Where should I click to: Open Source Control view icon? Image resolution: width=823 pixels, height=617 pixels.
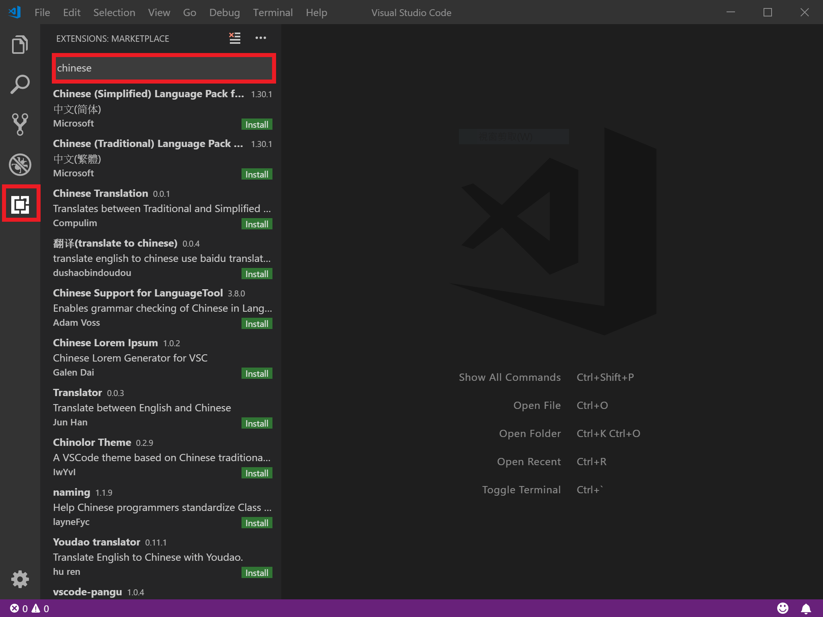pos(20,124)
